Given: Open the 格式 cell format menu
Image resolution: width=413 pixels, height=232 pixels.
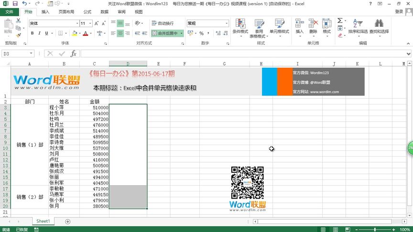Looking at the screenshot, I should click(x=326, y=27).
